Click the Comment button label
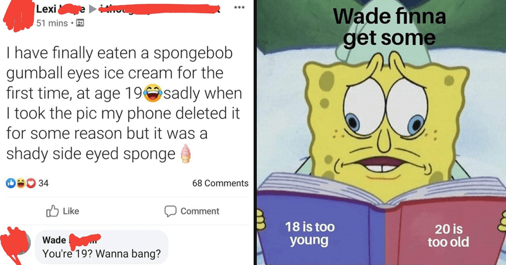Image resolution: width=506 pixels, height=265 pixels. click(x=200, y=211)
